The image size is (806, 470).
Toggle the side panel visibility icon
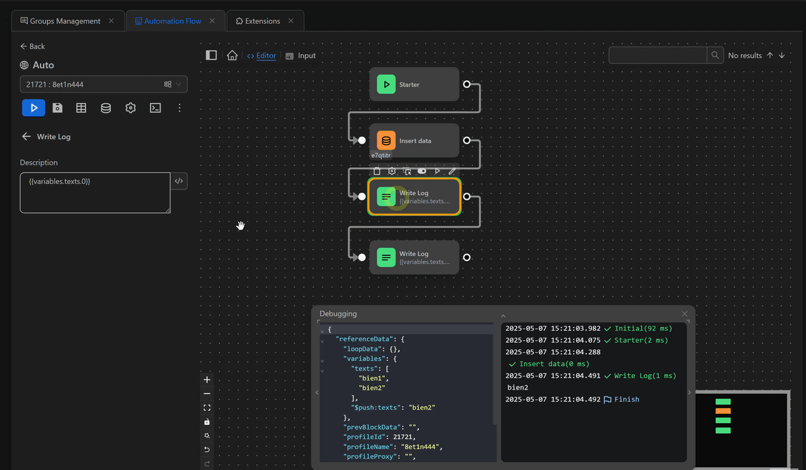pyautogui.click(x=211, y=55)
